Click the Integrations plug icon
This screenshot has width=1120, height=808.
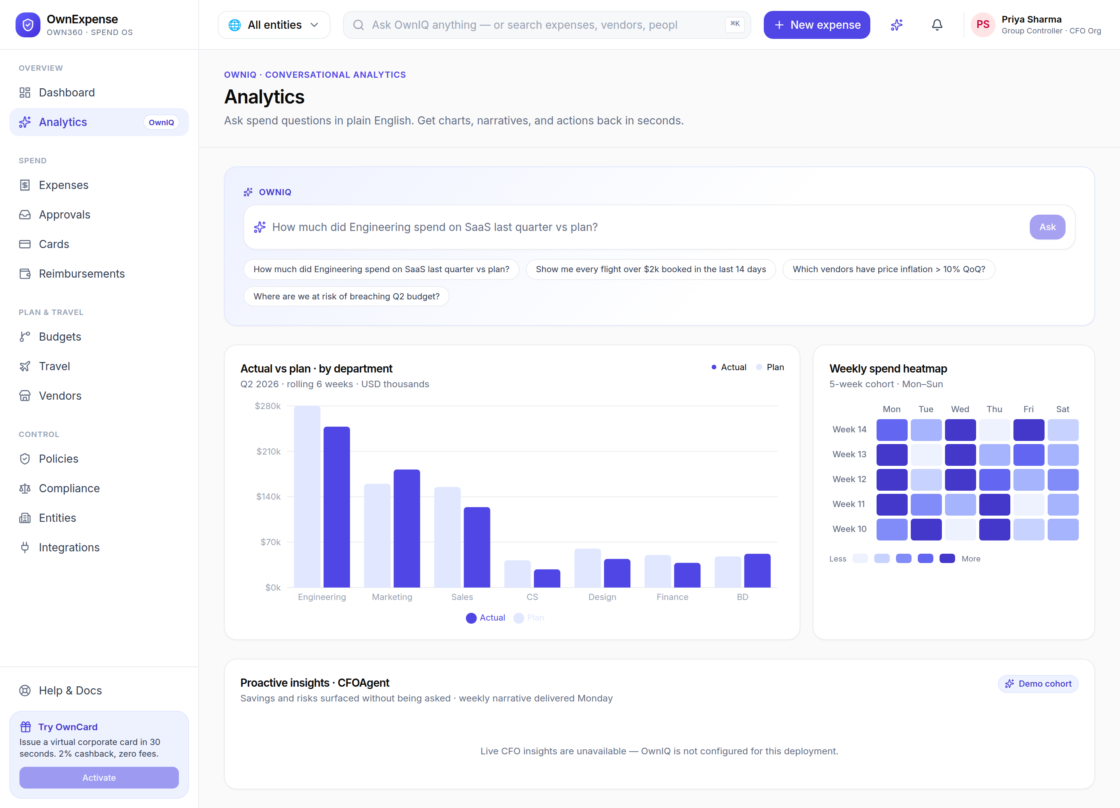(24, 547)
